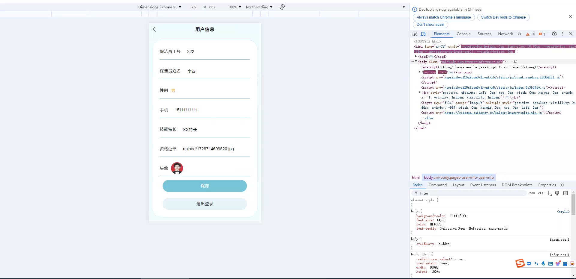Image resolution: width=576 pixels, height=279 pixels.
Task: Toggle the computed styles sidebar icon
Action: coord(565,193)
